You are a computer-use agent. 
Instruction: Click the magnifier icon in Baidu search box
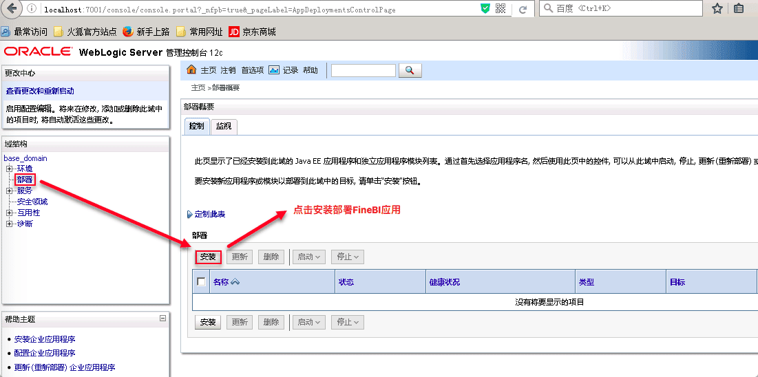coord(548,8)
